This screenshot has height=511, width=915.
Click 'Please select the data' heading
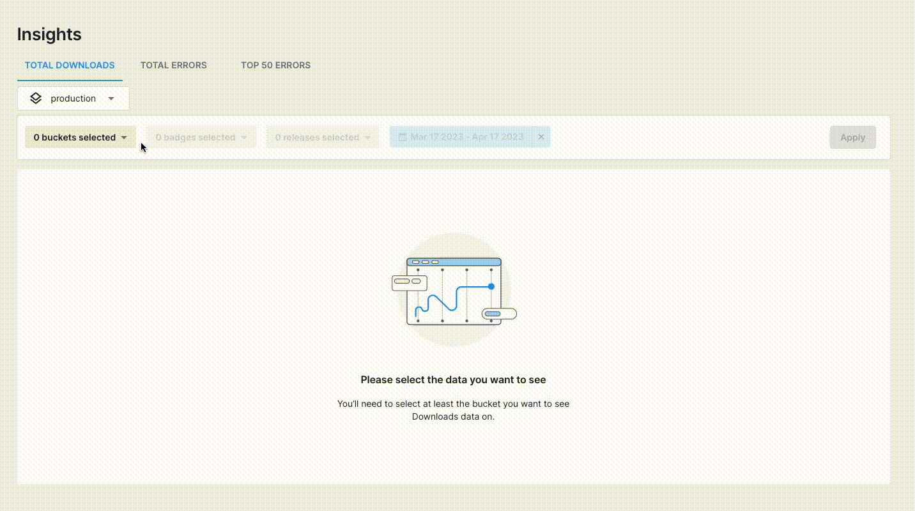(x=453, y=379)
